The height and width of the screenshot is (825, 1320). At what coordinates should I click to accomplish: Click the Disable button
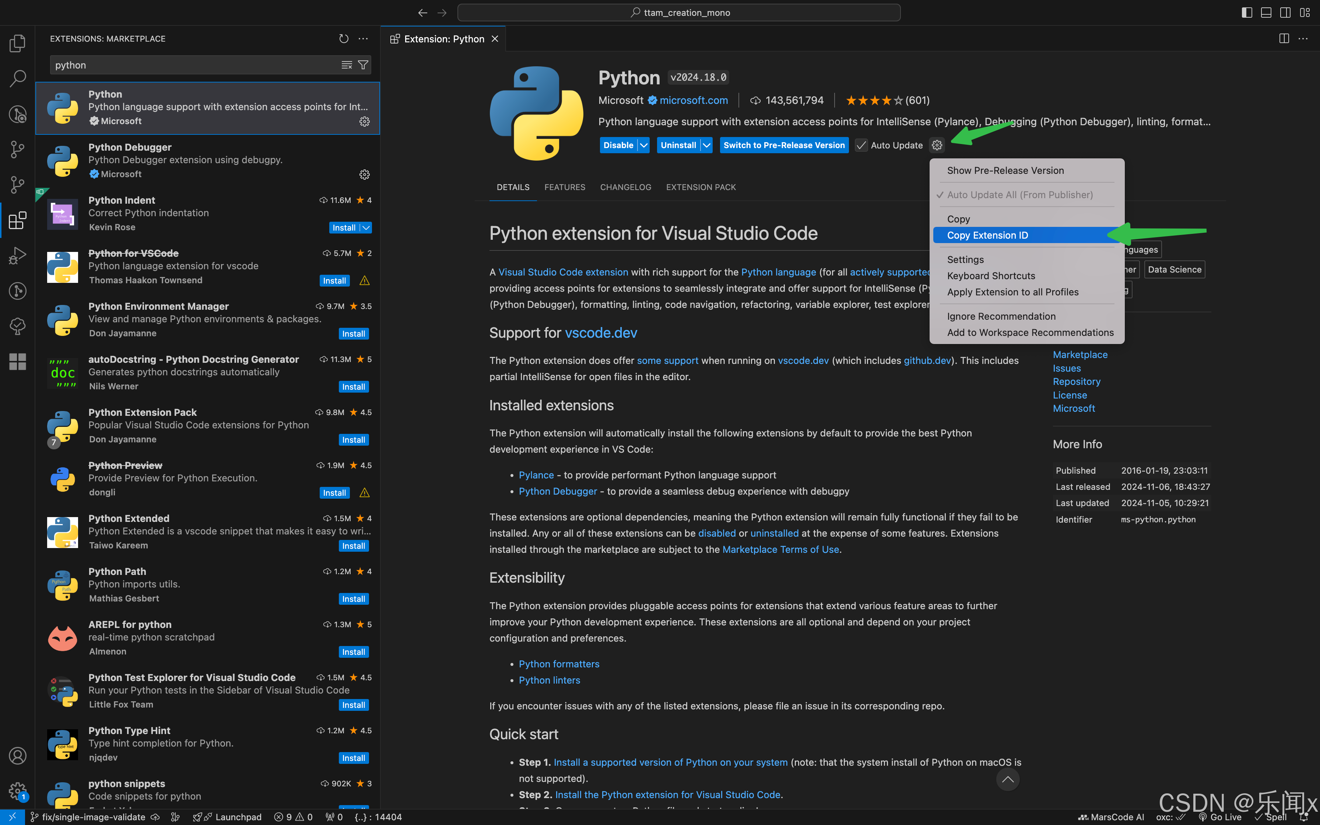(618, 145)
